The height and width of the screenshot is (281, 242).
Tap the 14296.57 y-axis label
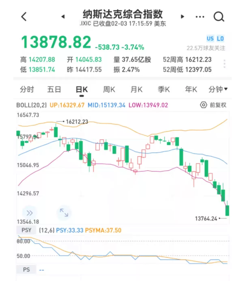click(28, 193)
